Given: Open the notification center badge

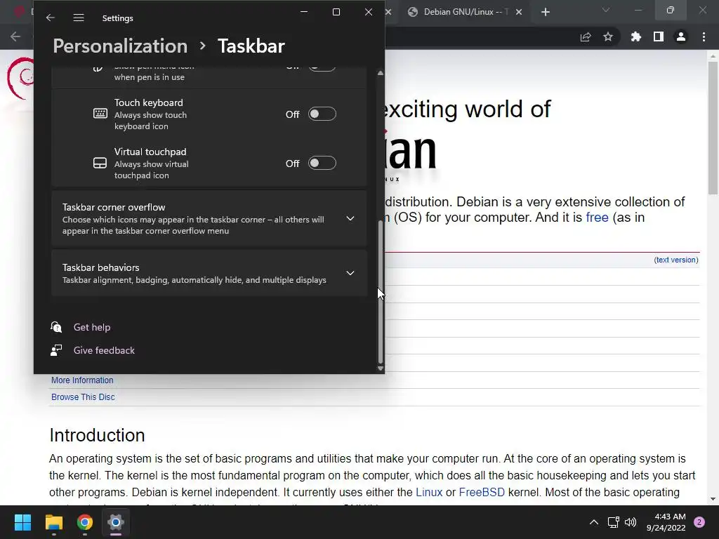Looking at the screenshot, I should 699,522.
